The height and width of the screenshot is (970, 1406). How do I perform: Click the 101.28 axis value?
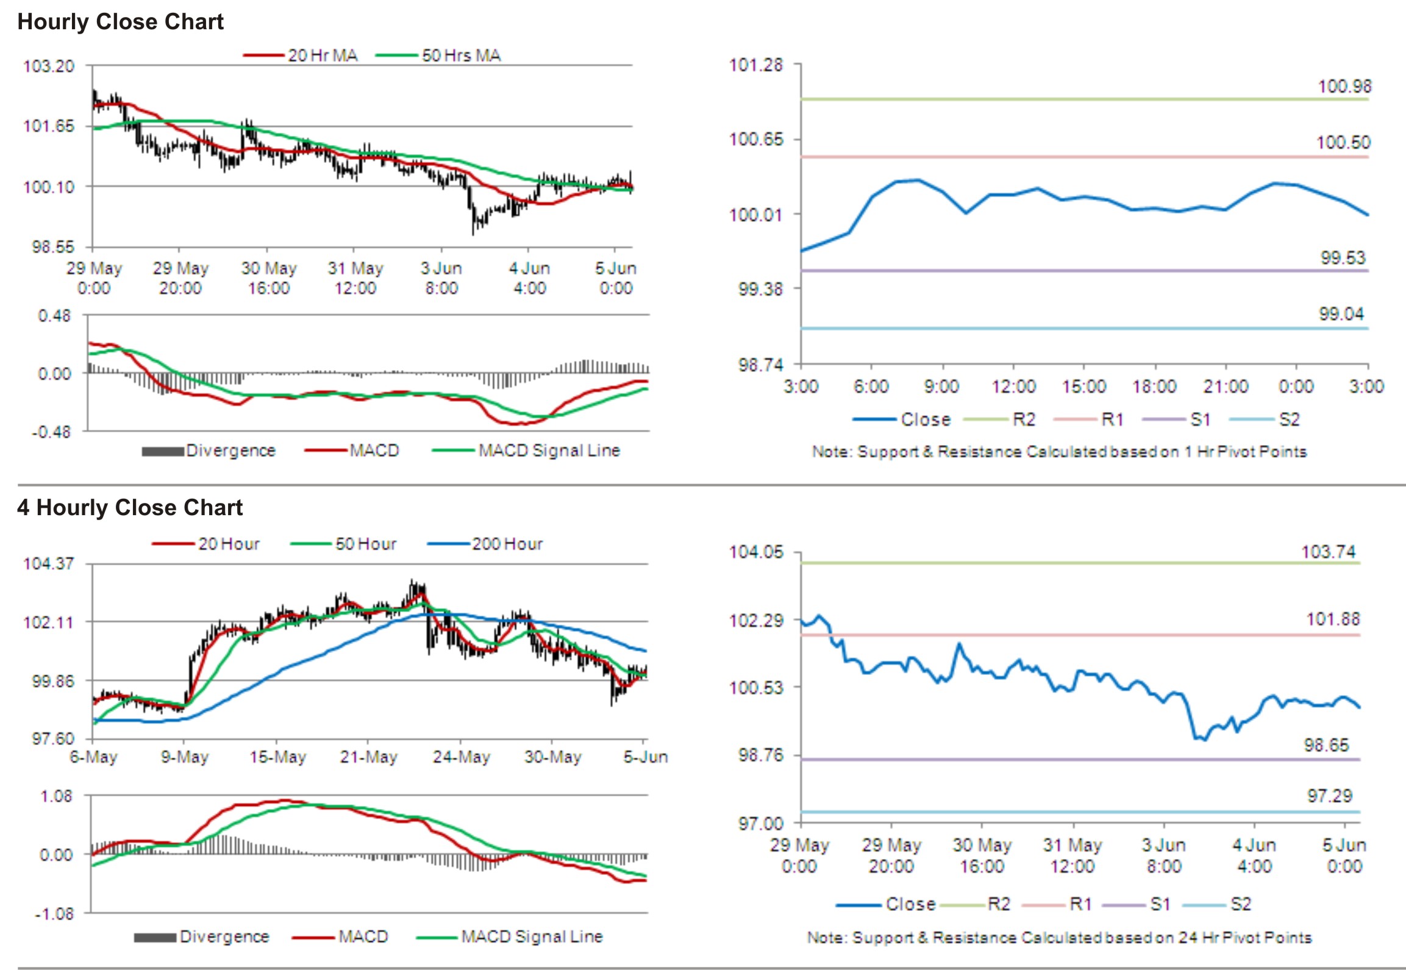click(756, 65)
